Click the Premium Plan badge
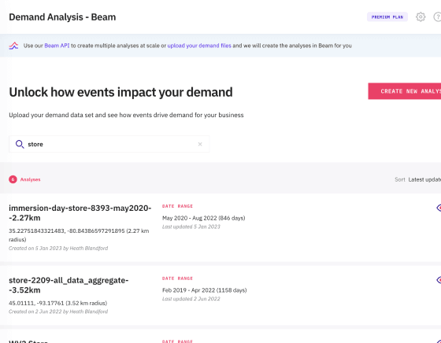441x343 pixels. [387, 17]
